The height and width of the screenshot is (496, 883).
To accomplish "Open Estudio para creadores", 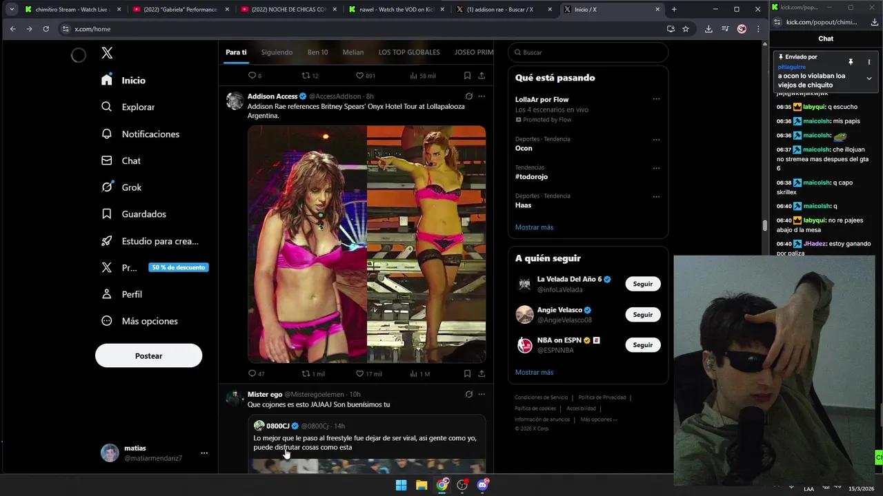I will [150, 241].
